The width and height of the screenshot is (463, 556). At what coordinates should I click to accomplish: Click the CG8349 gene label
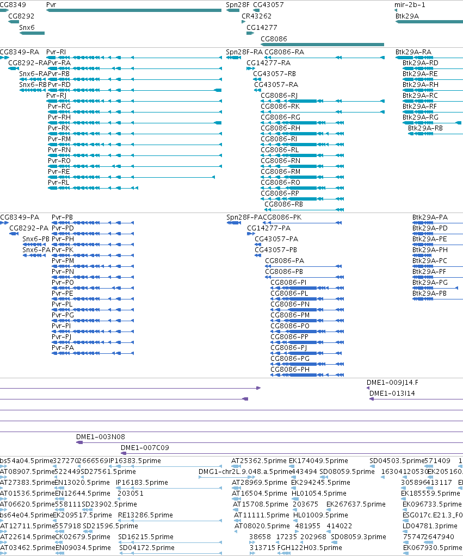click(13, 5)
